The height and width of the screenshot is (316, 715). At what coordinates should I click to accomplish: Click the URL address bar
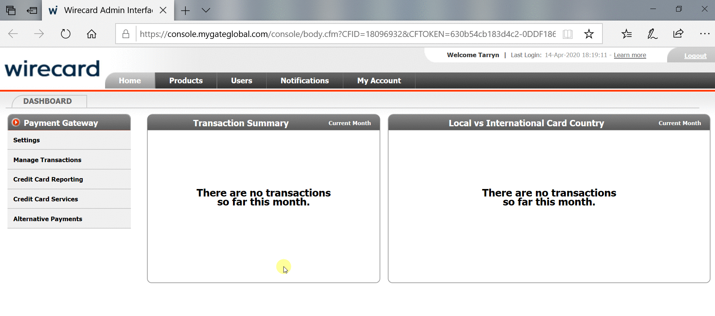coord(347,34)
